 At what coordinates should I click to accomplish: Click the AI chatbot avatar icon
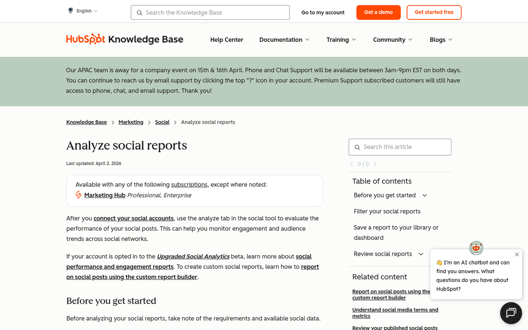476,248
